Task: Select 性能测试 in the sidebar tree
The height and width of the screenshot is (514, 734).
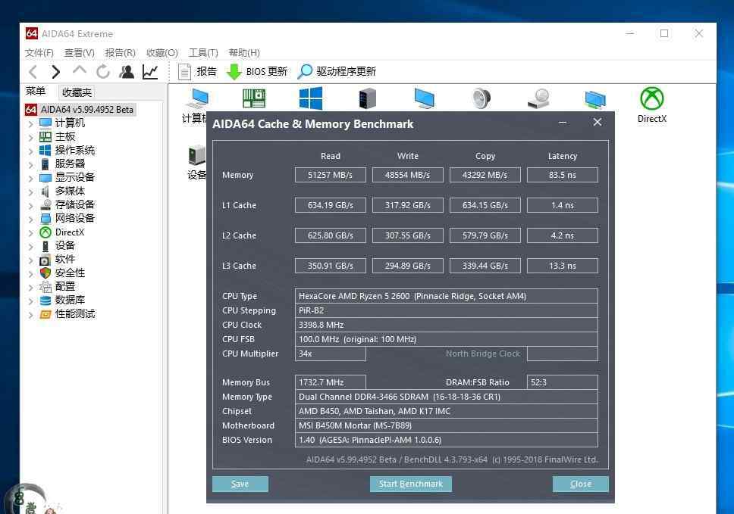Action: pyautogui.click(x=75, y=314)
